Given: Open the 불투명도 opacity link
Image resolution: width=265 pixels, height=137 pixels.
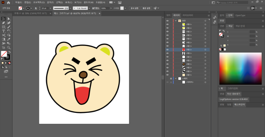Looking at the screenshot, I should point(96,8).
